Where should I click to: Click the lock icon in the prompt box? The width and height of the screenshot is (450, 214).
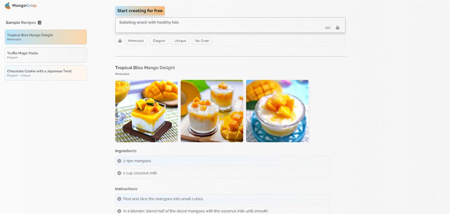coord(337,27)
